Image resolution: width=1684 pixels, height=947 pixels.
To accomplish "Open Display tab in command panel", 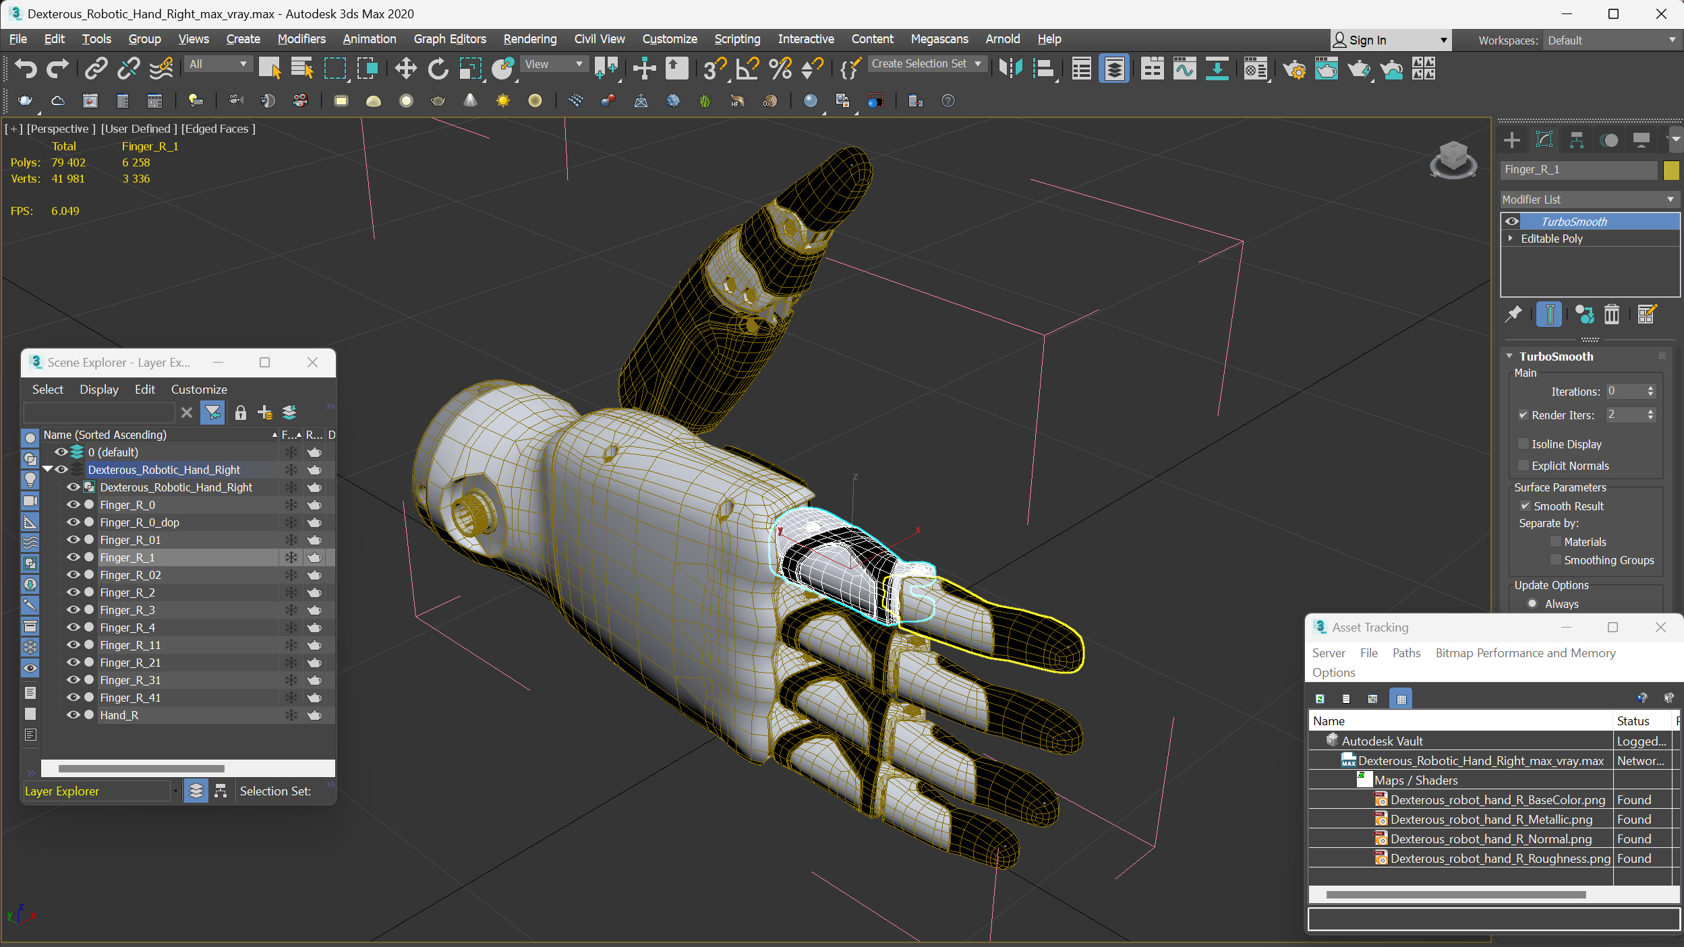I will pyautogui.click(x=1642, y=140).
